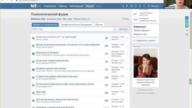Favorite star for Ночевать вместе или порознь

pos(127,70)
